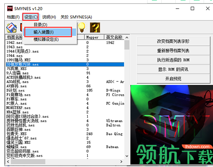Click the vertical scrollbar up arrow
Image resolution: width=213 pixels, height=167 pixels.
click(127, 38)
